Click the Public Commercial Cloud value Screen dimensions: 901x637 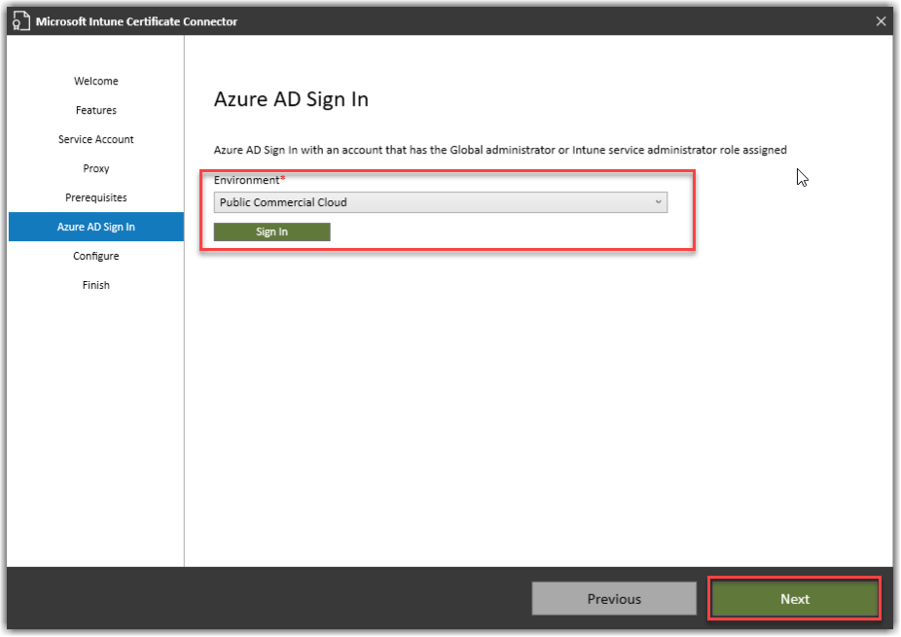click(283, 202)
